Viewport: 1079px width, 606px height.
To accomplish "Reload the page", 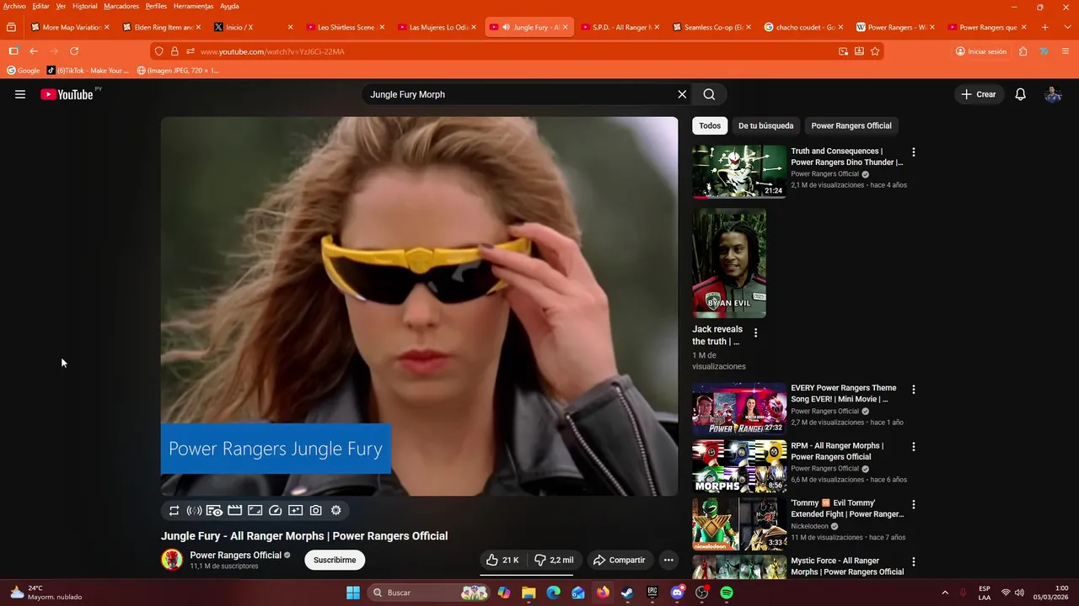I will coord(74,51).
